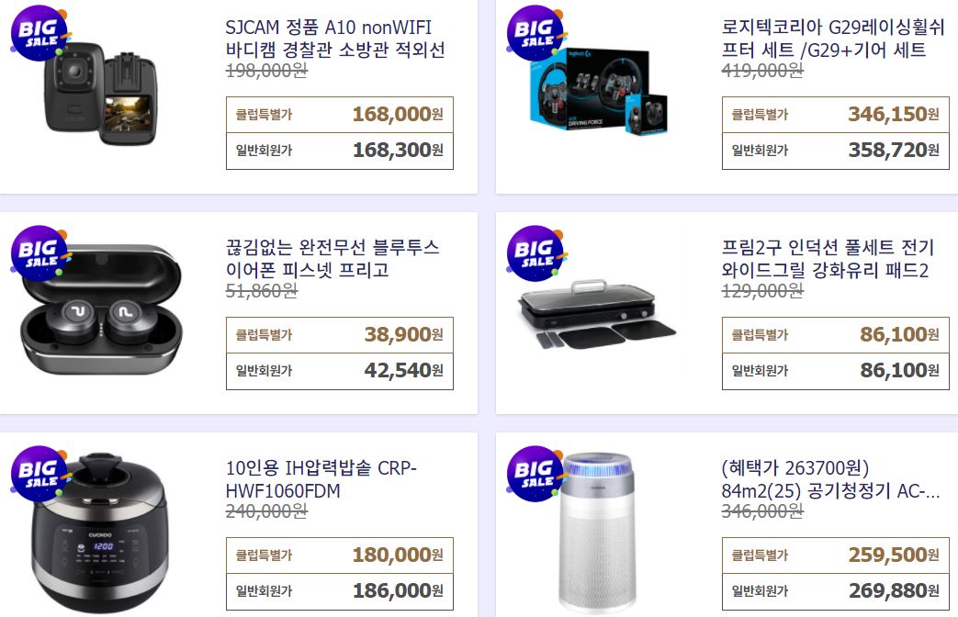Open the induction wide grill product image
Viewport: 958px width, 617px height.
(x=597, y=314)
